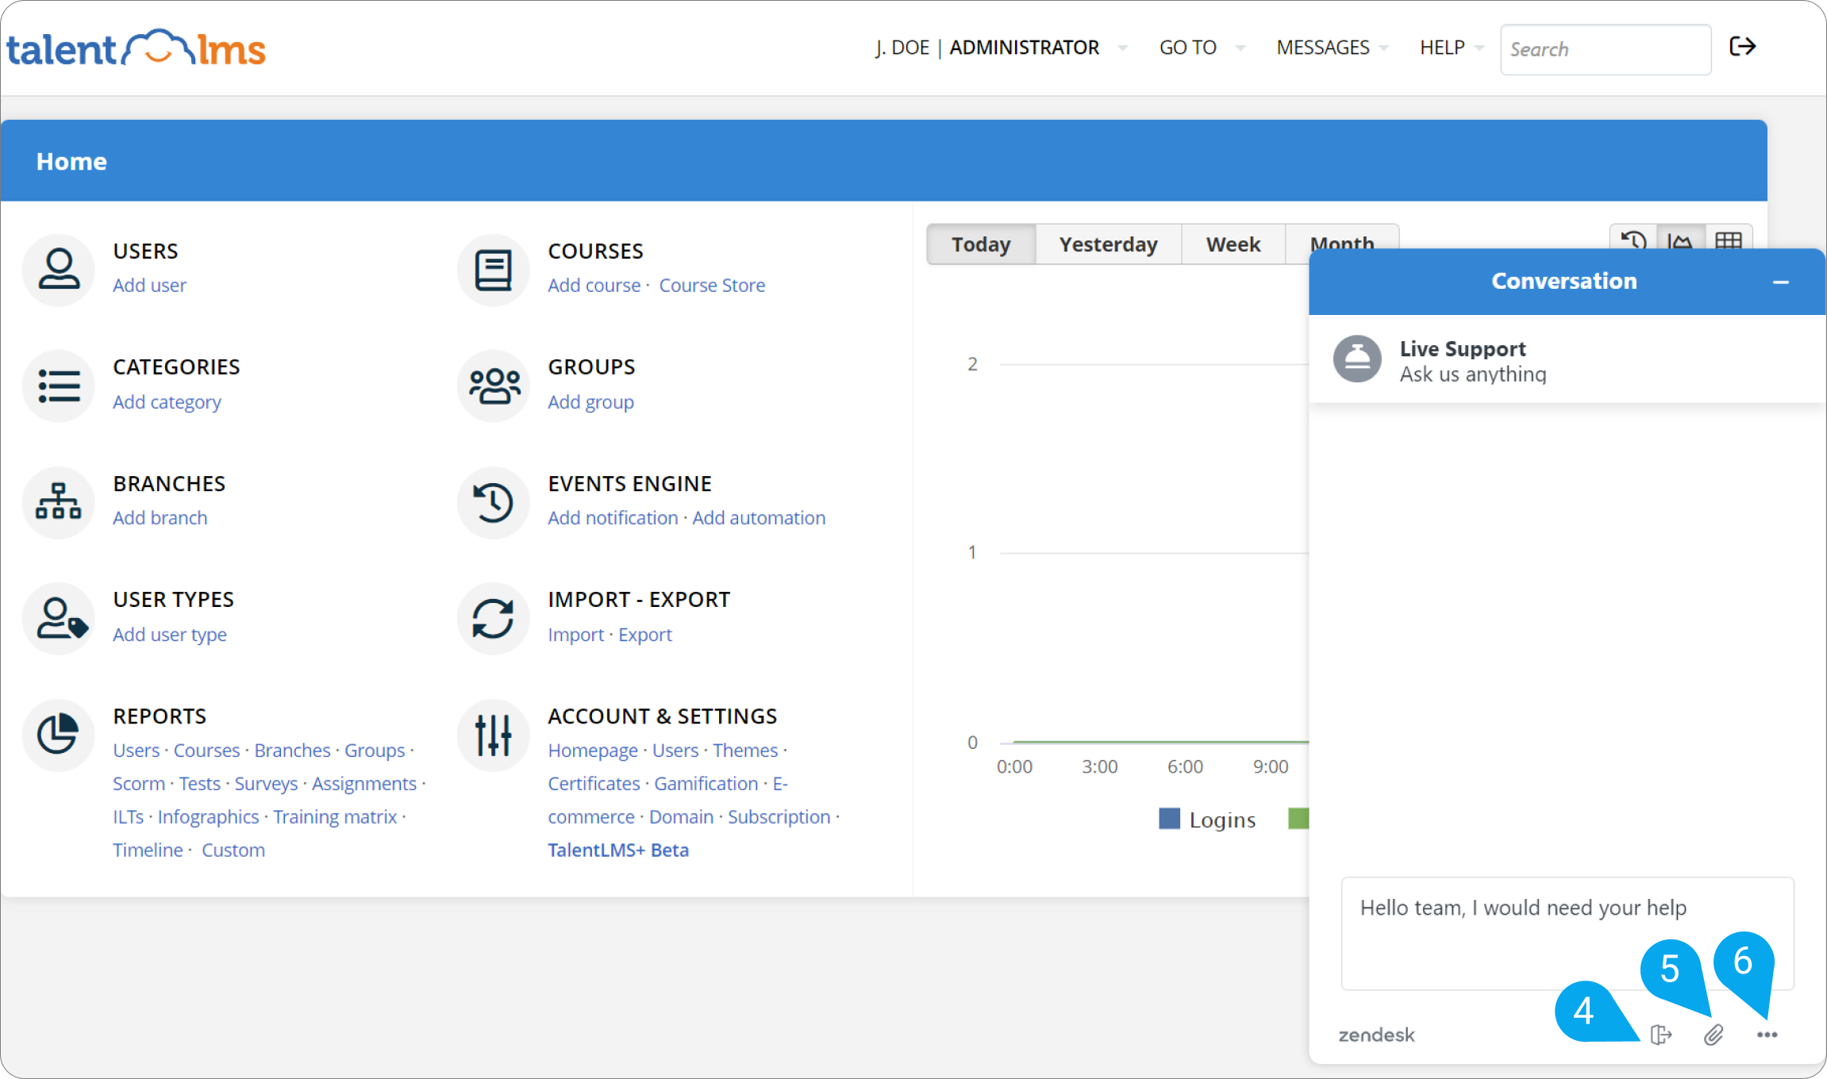
Task: Open the Courses book icon
Action: (493, 269)
